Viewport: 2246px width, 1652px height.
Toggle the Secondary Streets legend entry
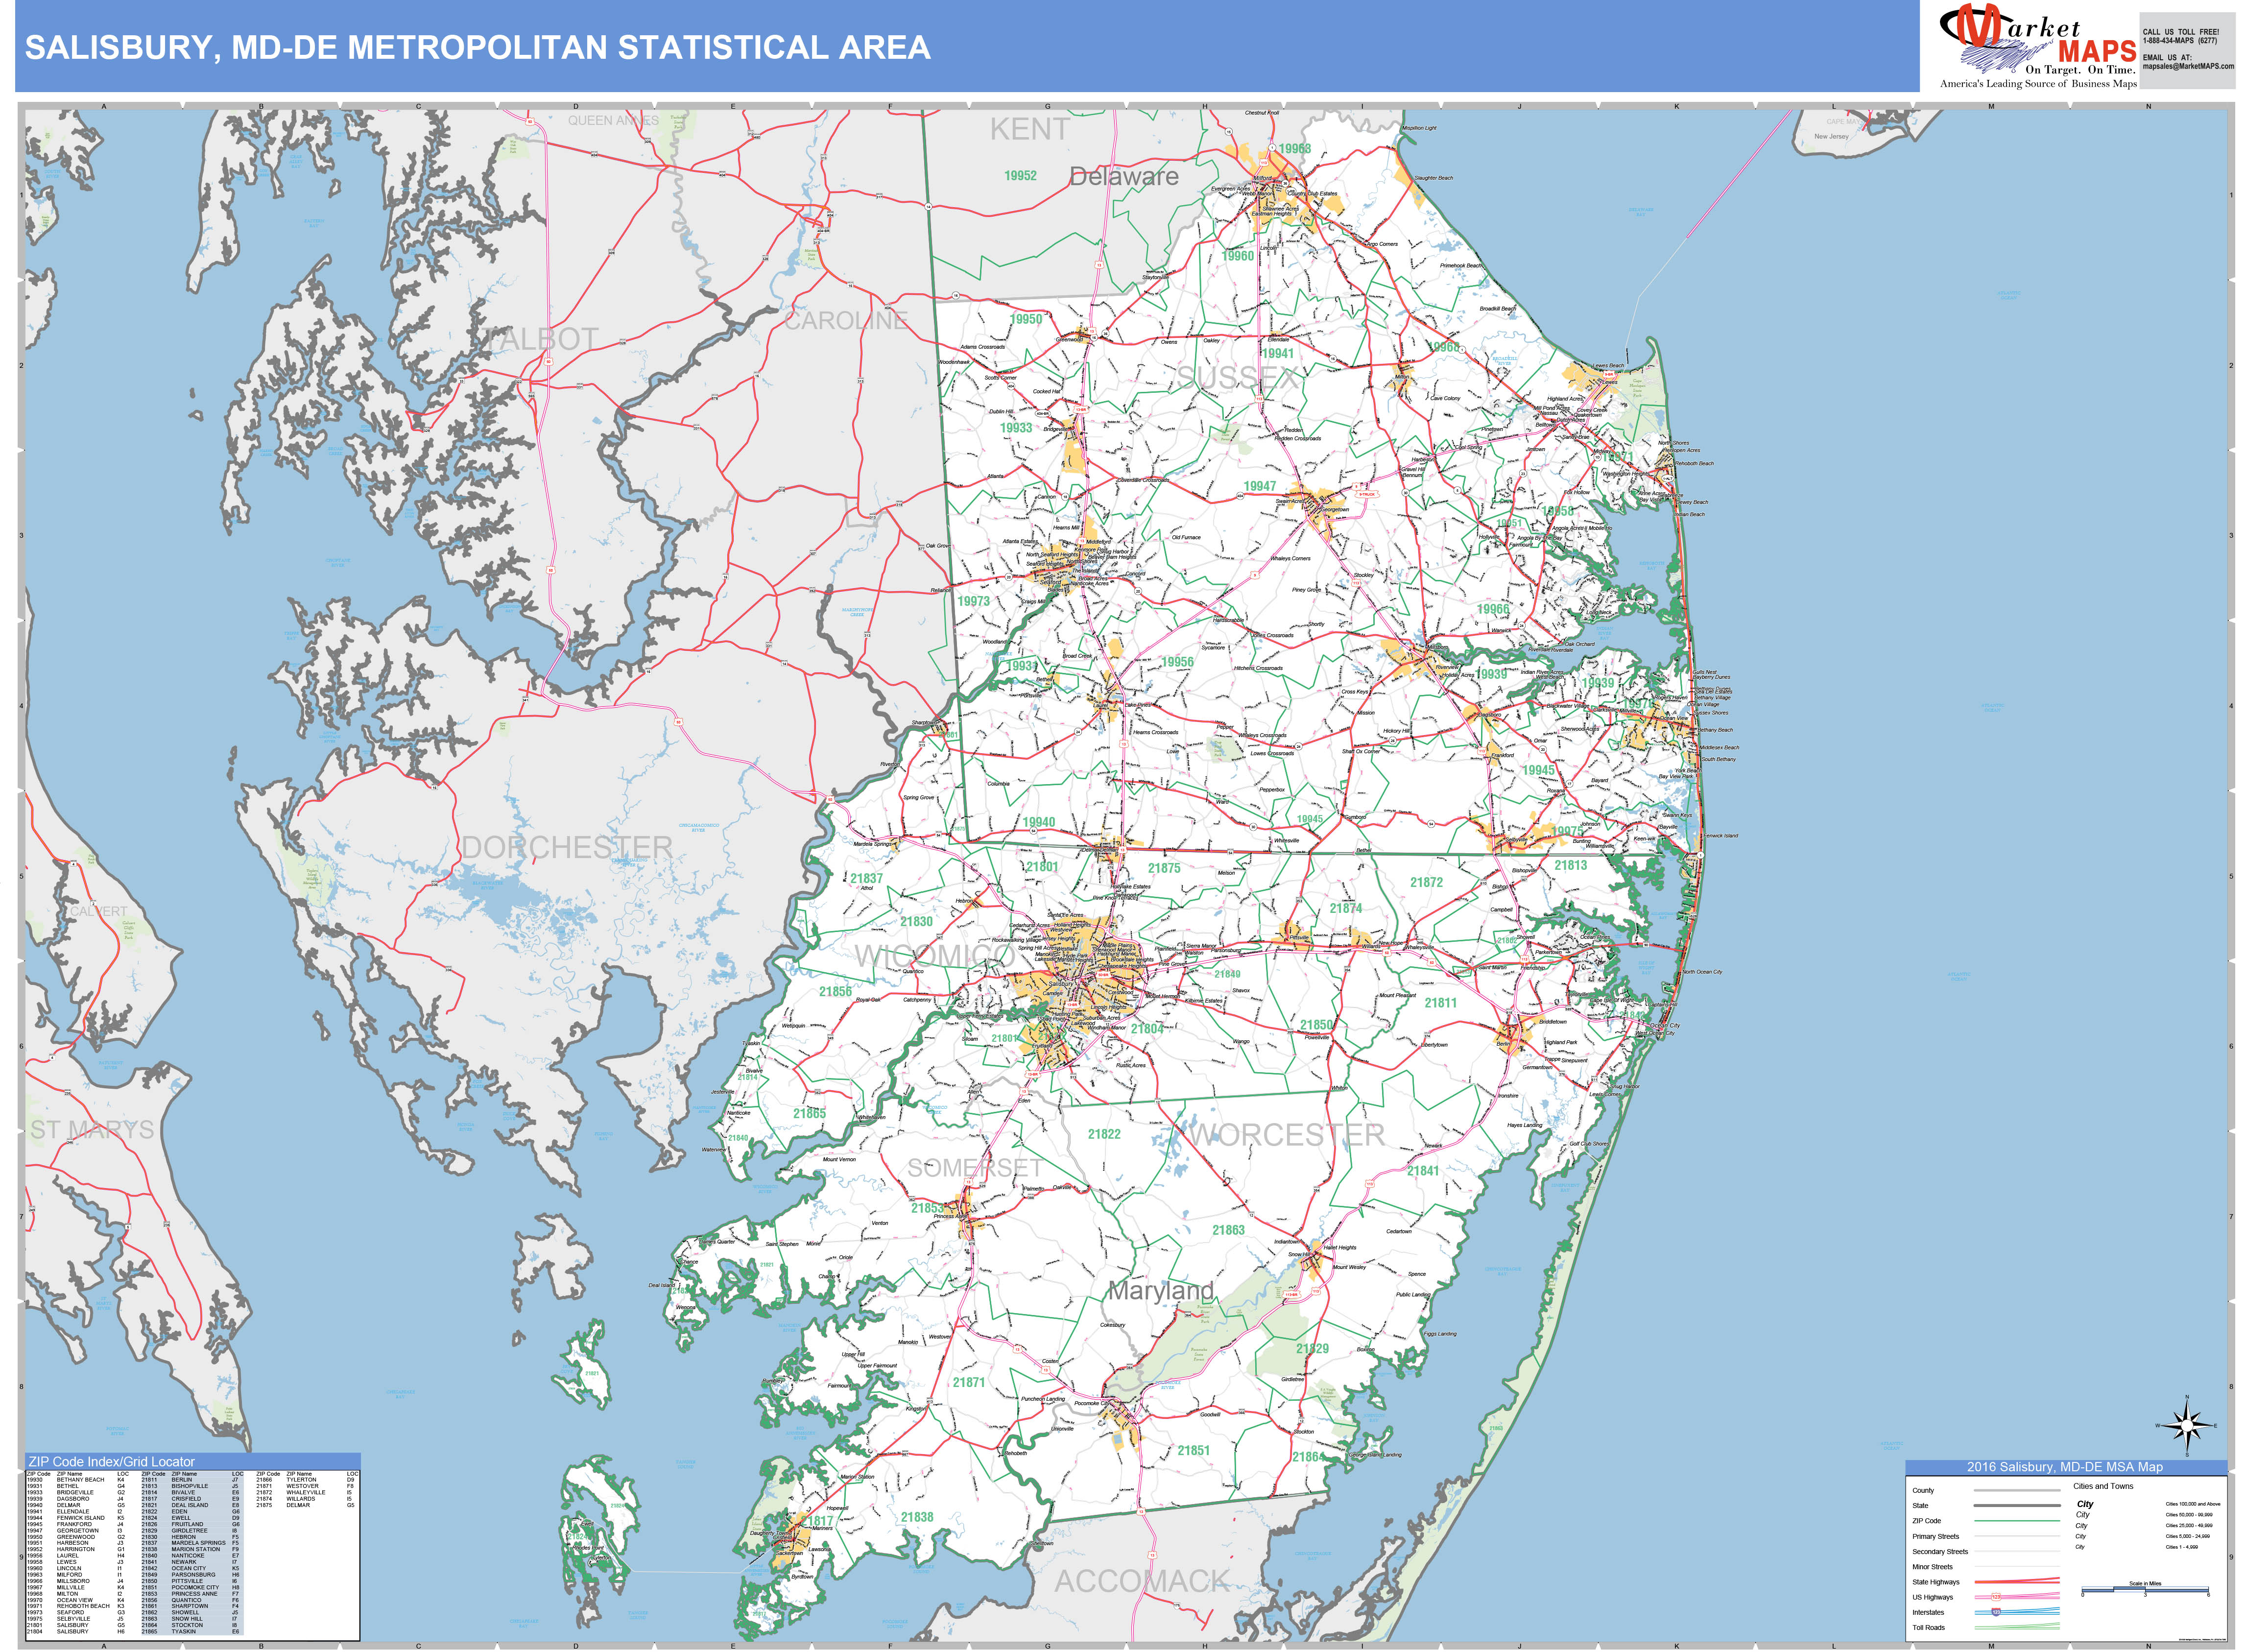[x=2017, y=1552]
